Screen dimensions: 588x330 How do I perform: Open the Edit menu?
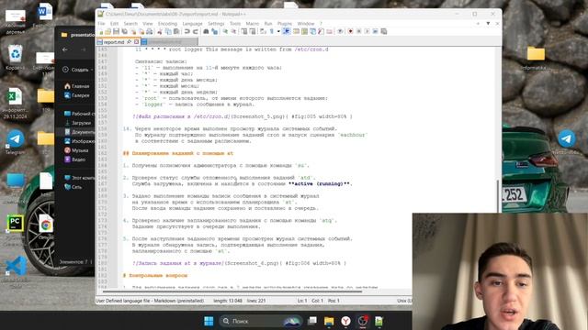tap(114, 24)
